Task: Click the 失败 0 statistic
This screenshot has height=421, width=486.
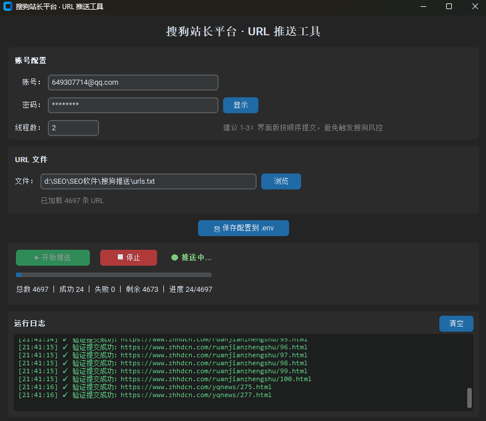Action: [x=105, y=290]
